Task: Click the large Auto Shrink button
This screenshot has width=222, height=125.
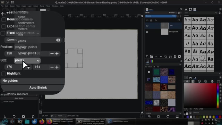Action: pos(33,87)
